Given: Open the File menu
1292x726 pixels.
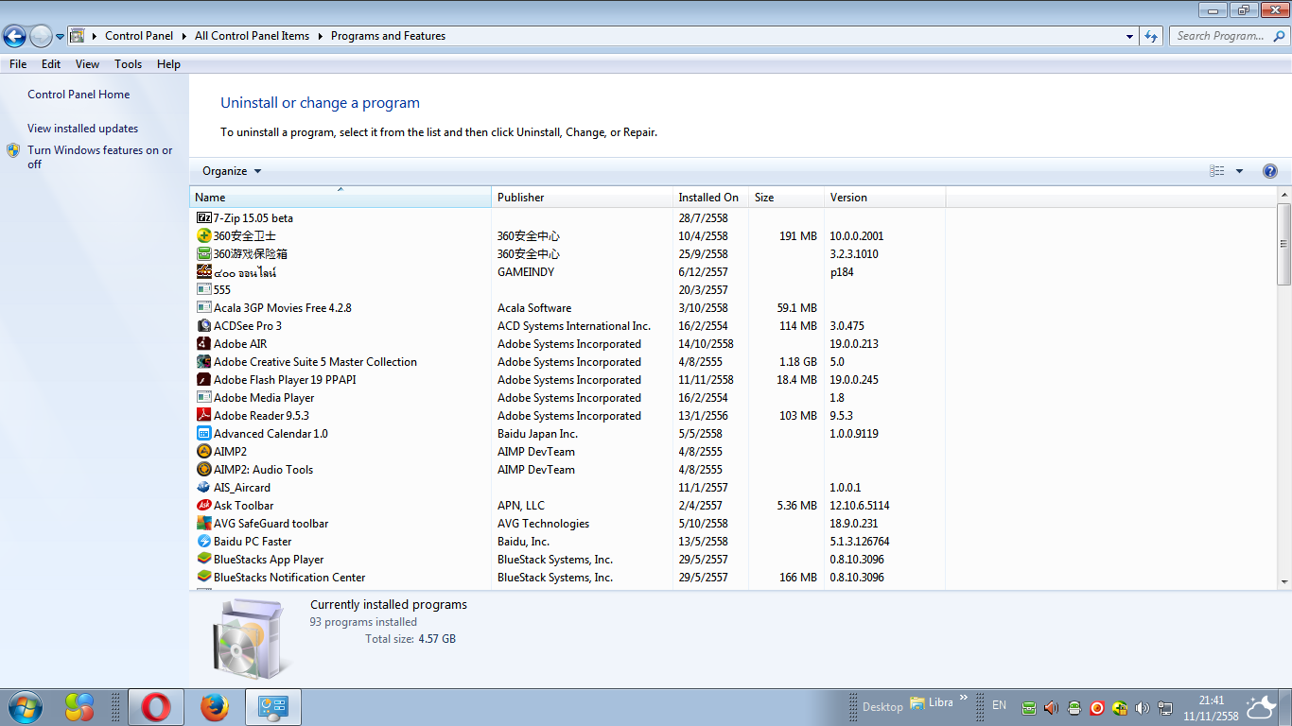Looking at the screenshot, I should tap(18, 64).
